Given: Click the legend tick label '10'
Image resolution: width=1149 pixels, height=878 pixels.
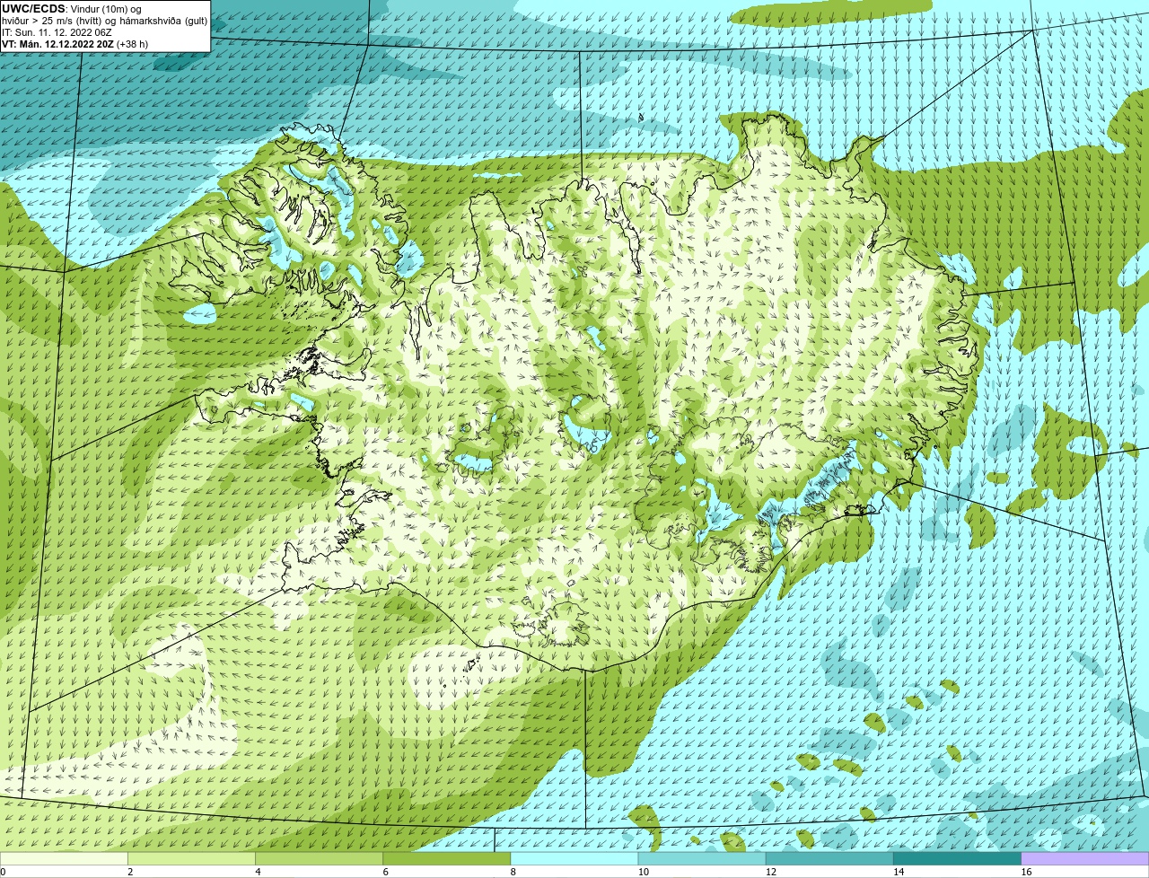Looking at the screenshot, I should [643, 872].
